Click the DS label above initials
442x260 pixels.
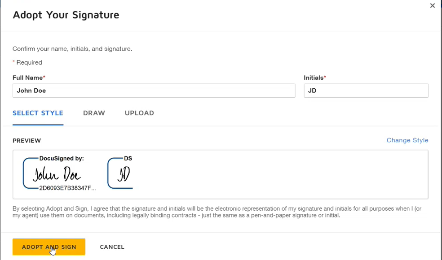click(x=128, y=158)
